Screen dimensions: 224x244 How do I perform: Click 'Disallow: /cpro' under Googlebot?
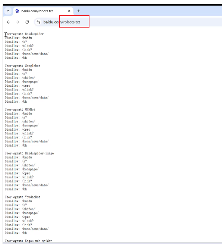click(18, 86)
